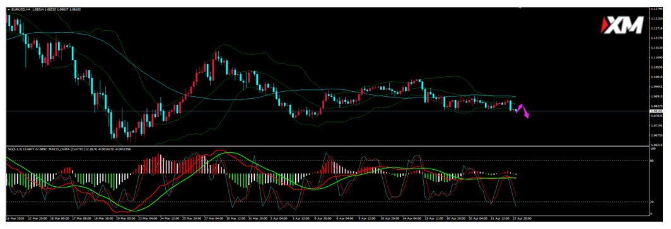Click the chart shift triangle marker at the top

520,8
